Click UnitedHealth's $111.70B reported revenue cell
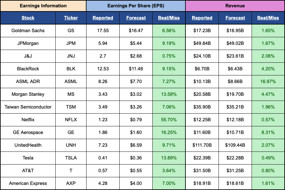285x190 pixels. pyautogui.click(x=202, y=145)
